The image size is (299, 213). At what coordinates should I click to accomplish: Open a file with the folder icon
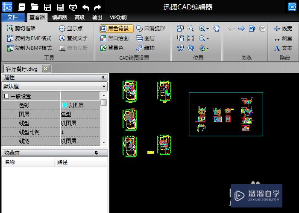pos(34,7)
